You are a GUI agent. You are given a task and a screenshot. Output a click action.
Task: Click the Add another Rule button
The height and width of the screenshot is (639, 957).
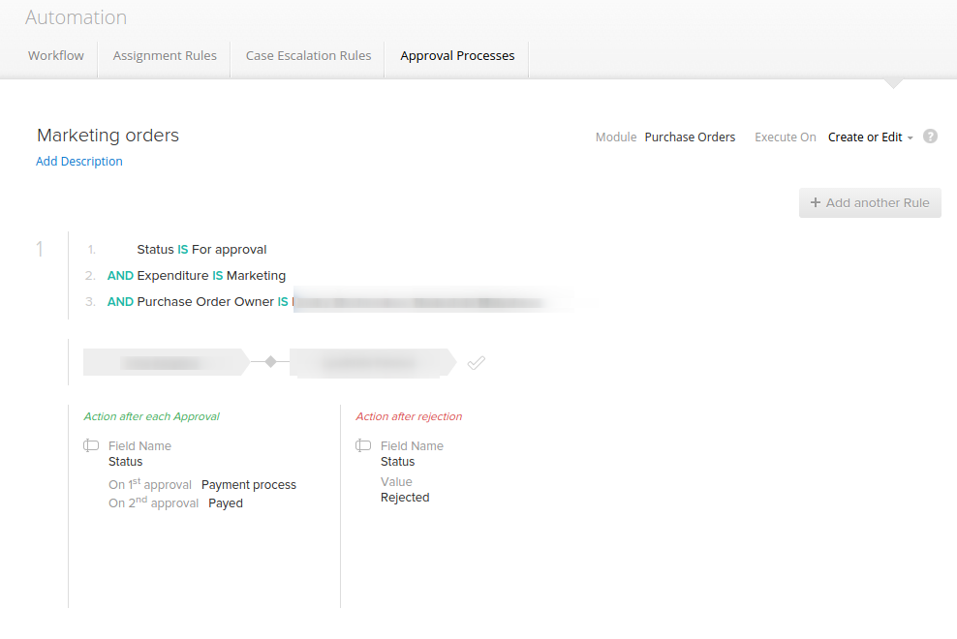tap(870, 202)
